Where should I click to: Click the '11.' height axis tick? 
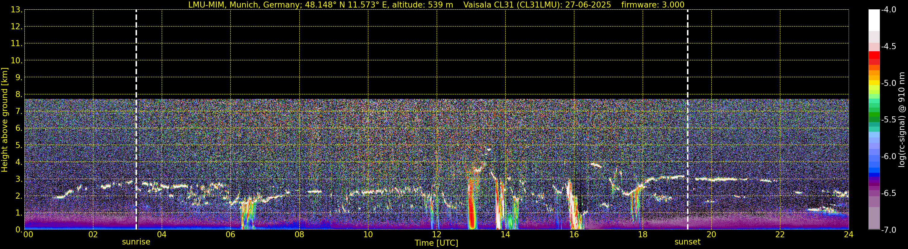[x=17, y=44]
